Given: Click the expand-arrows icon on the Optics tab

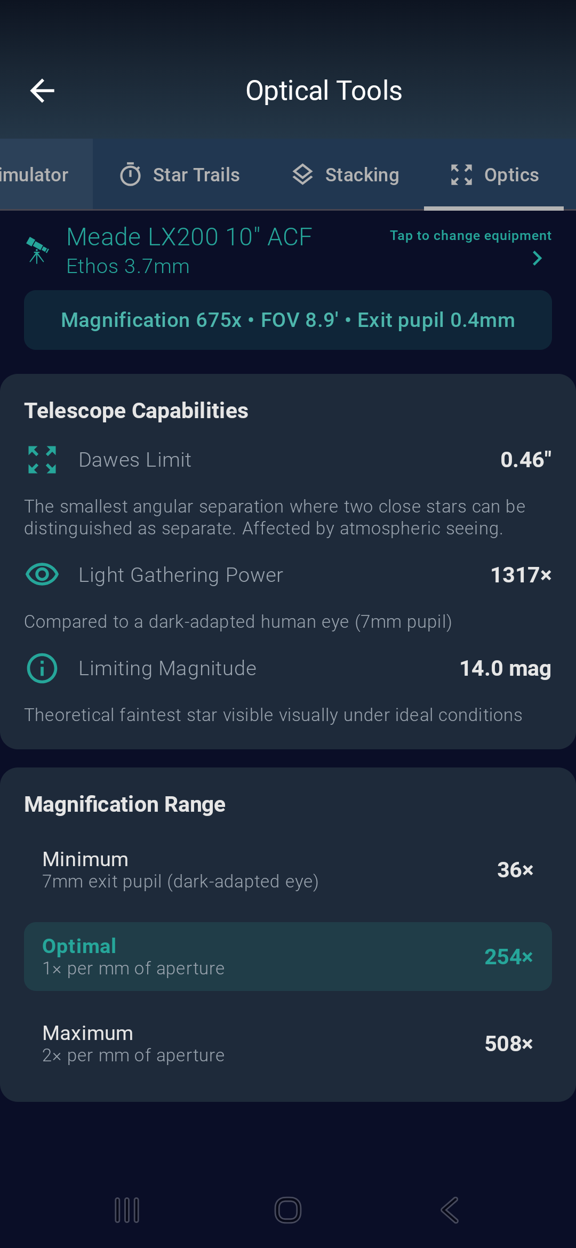Looking at the screenshot, I should (x=462, y=174).
